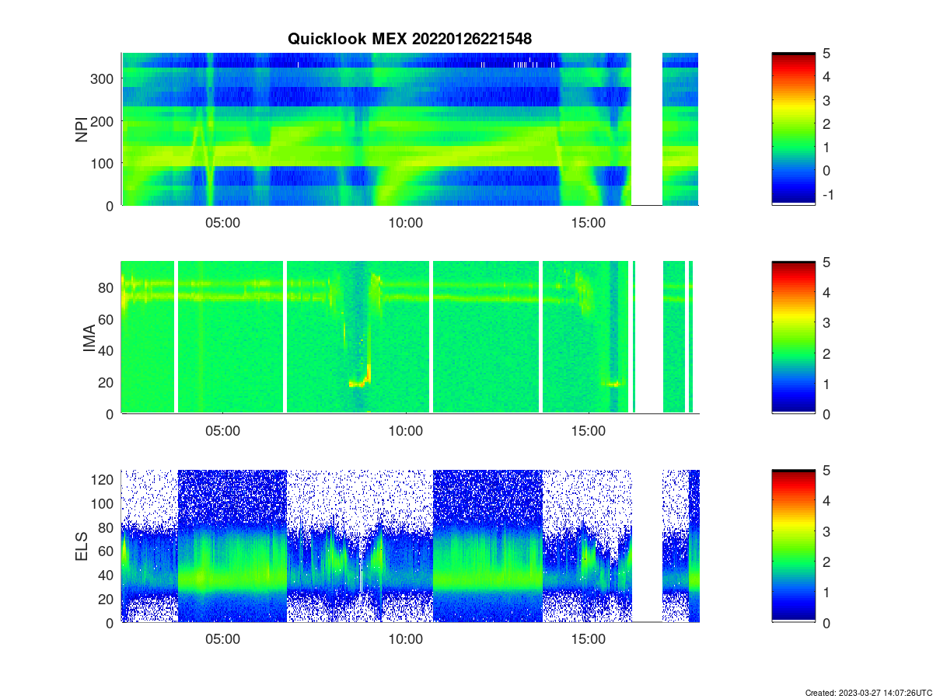Click the 0 label on ELS colorbar
The width and height of the screenshot is (933, 699).
click(x=826, y=622)
